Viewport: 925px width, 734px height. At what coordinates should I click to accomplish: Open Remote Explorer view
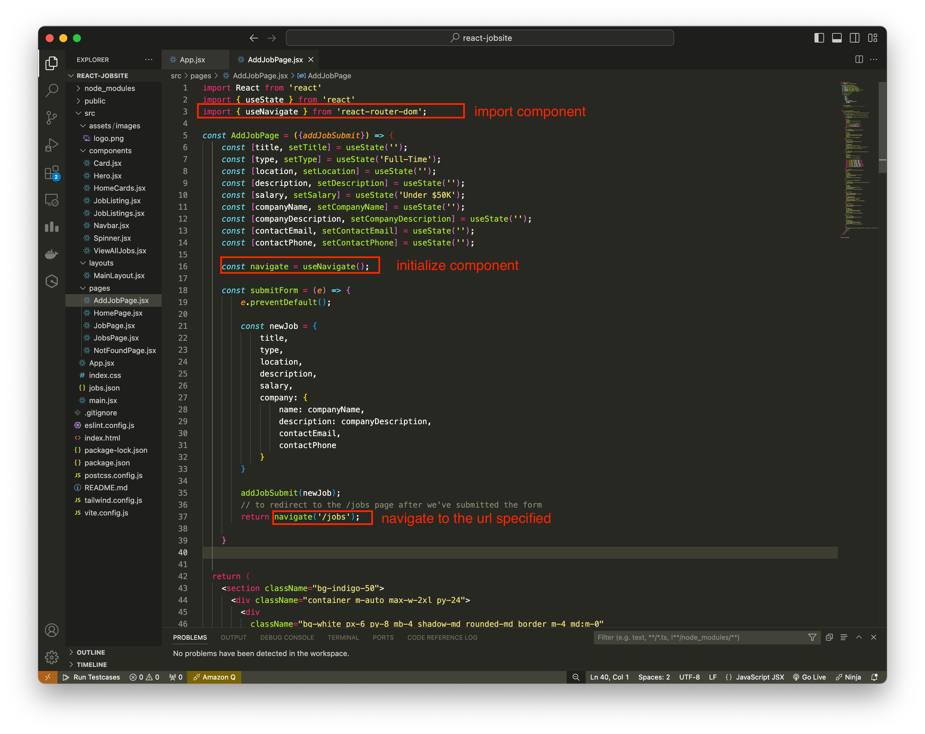tap(52, 200)
